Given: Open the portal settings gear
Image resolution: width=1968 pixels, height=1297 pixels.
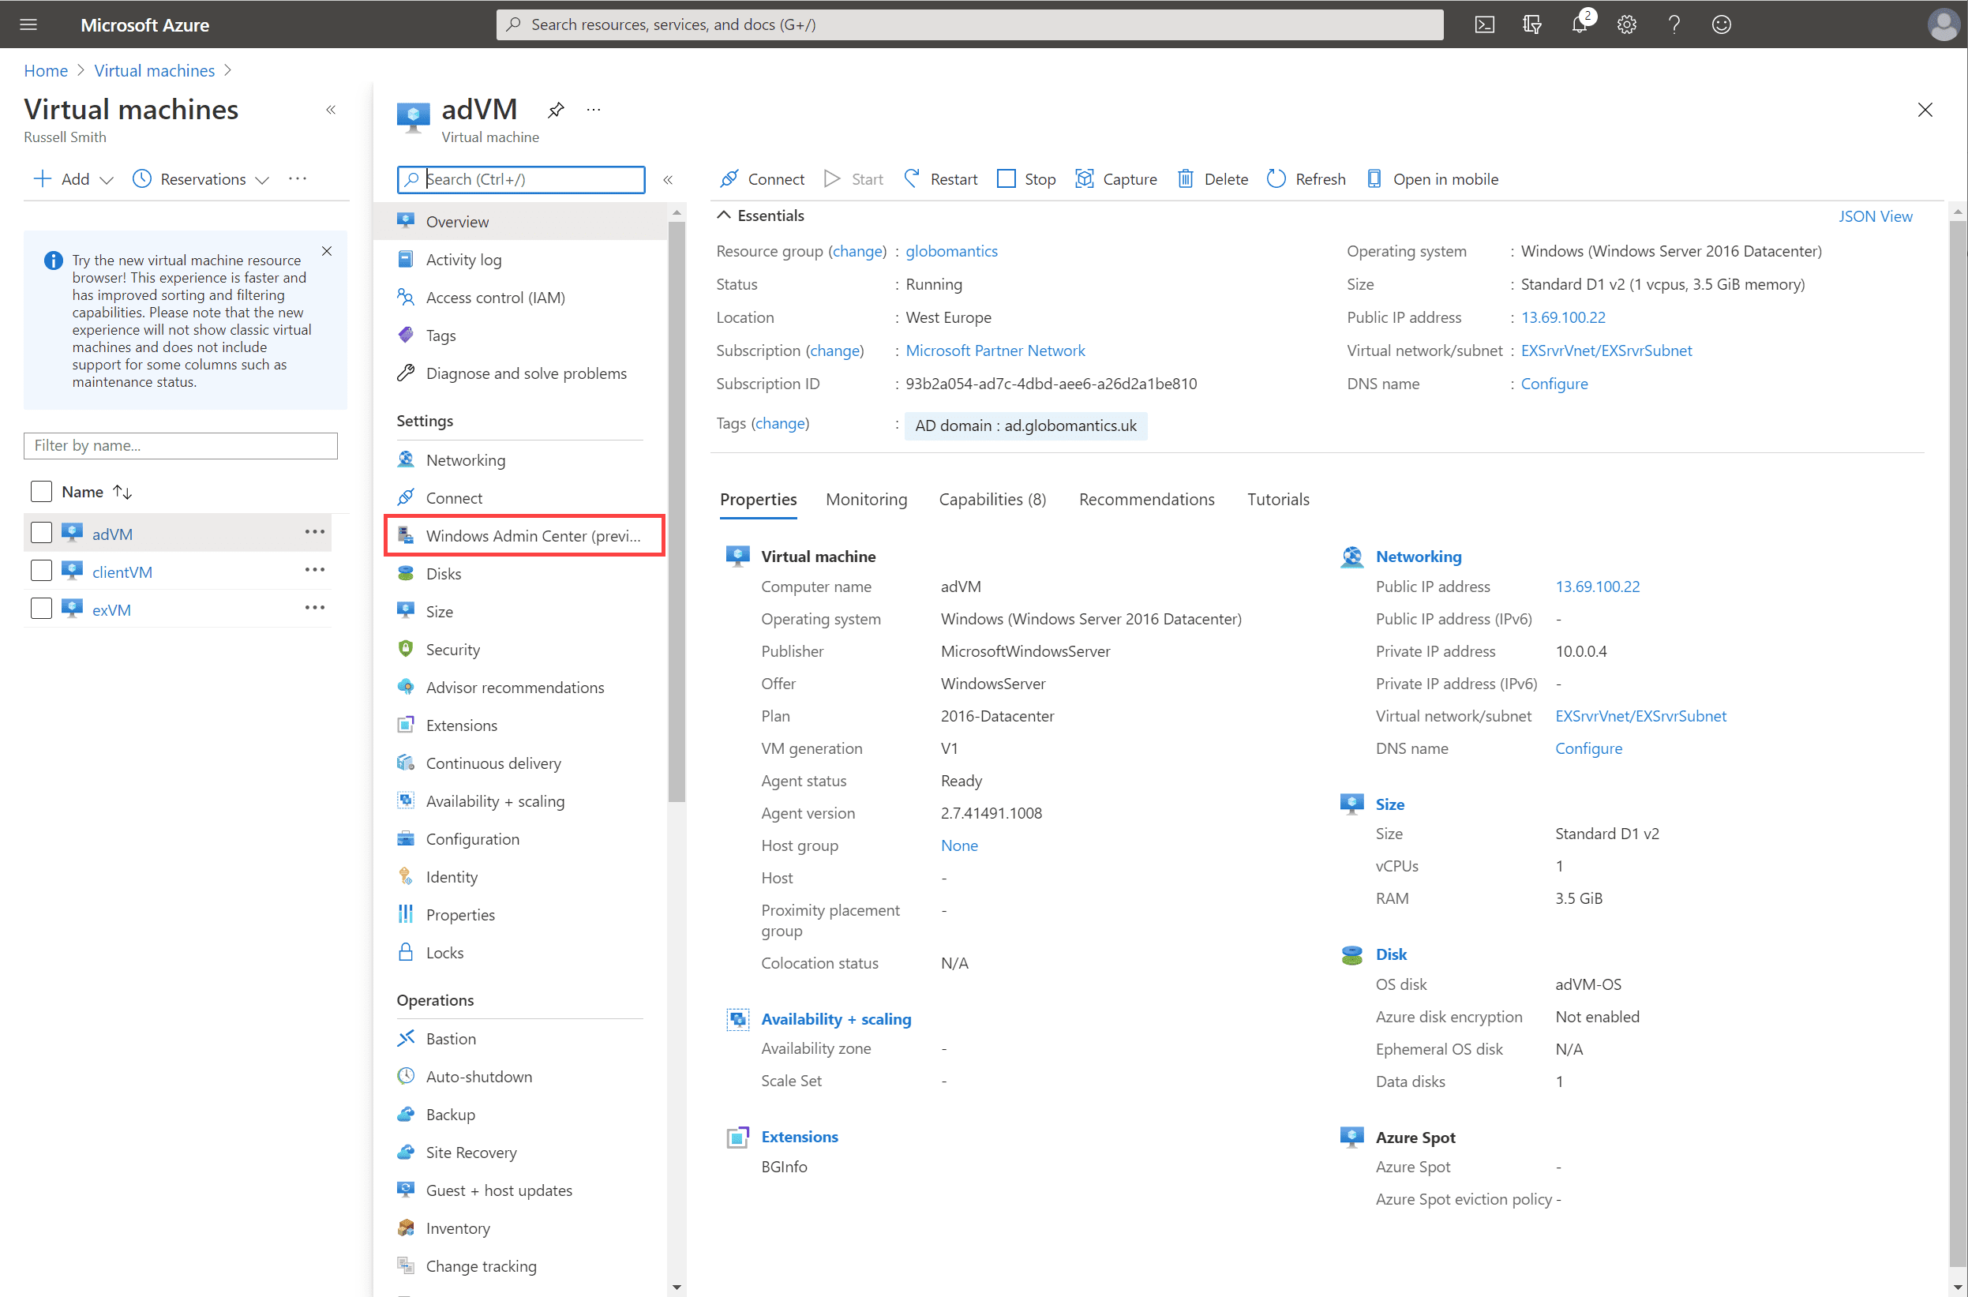Looking at the screenshot, I should [1626, 24].
